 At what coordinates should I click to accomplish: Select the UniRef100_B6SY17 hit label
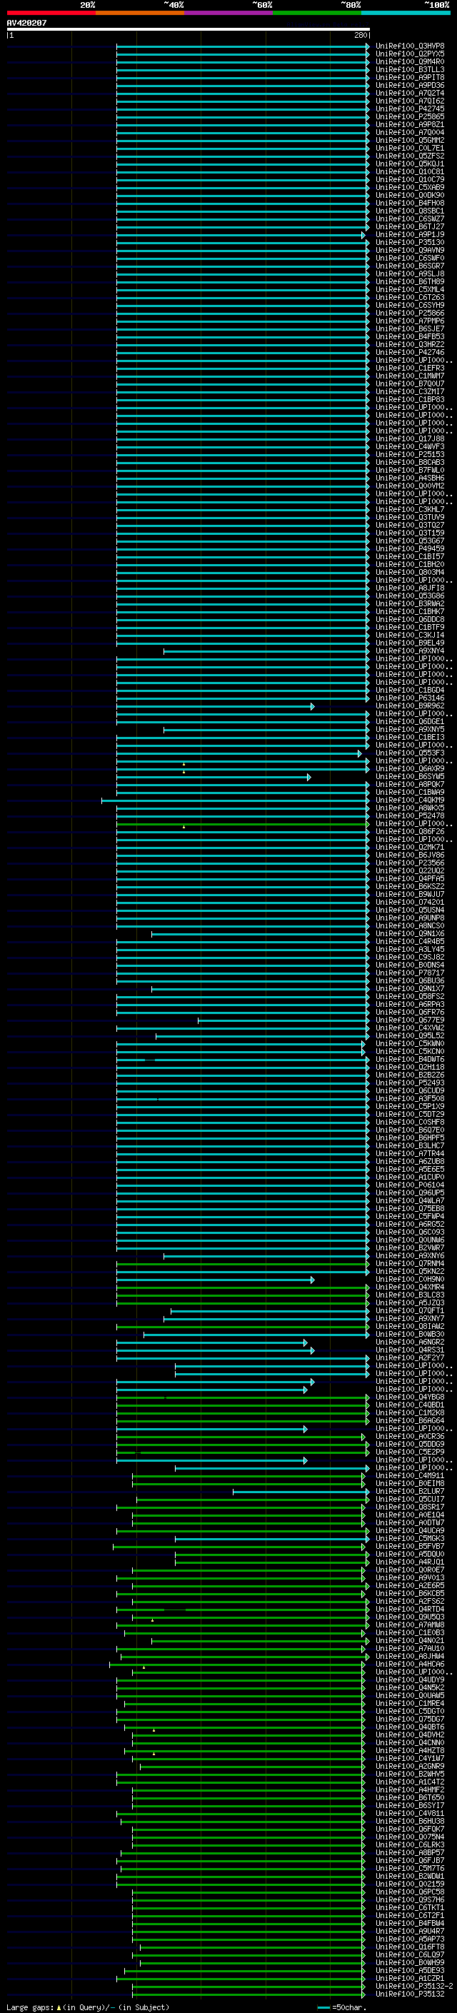(410, 1805)
